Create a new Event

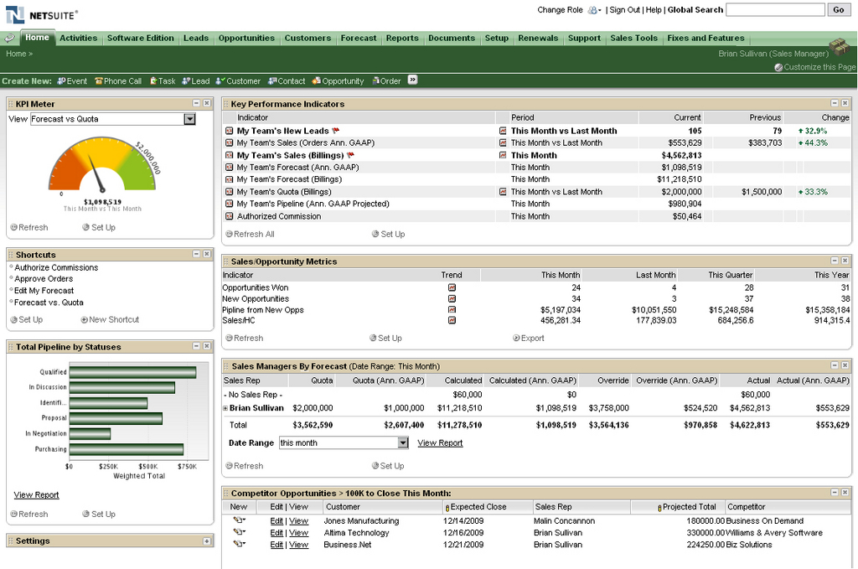pyautogui.click(x=63, y=80)
